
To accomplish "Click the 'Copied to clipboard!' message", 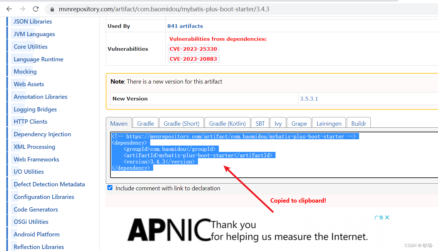I will click(298, 201).
